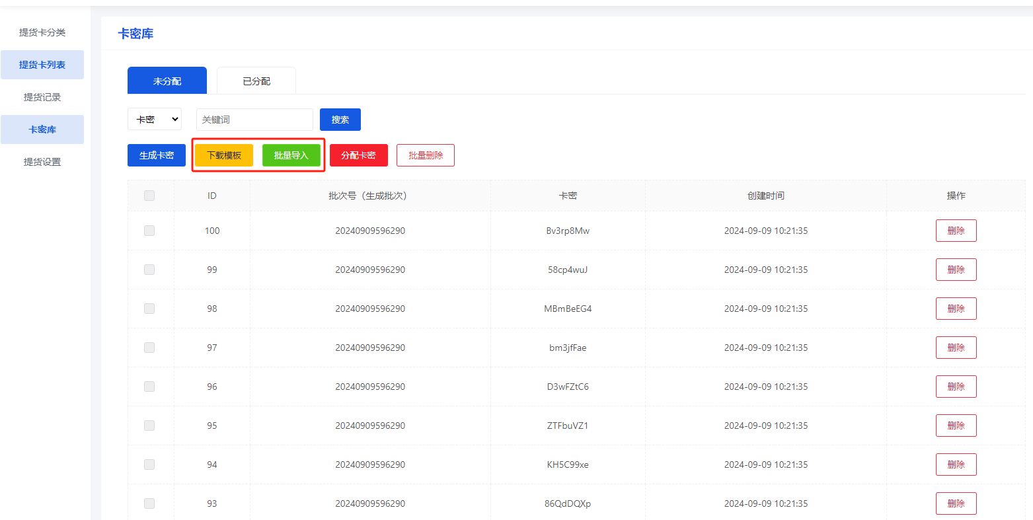
Task: Click the 批量删除 bulk delete button
Action: coord(426,155)
